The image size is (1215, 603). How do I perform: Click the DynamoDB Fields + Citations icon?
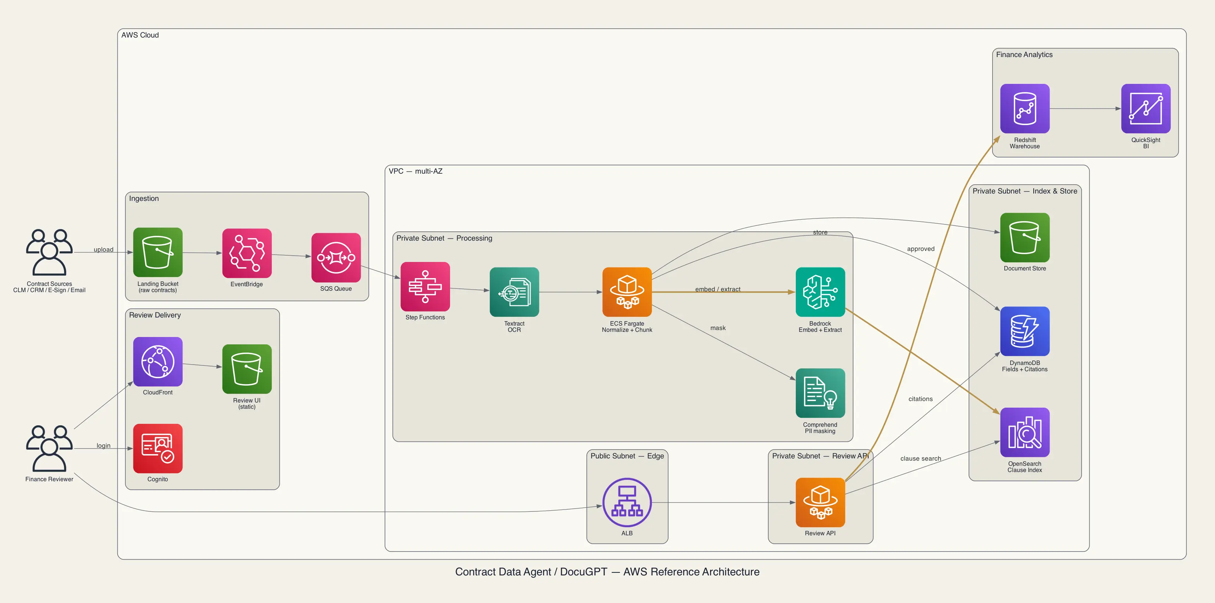[x=1025, y=331]
